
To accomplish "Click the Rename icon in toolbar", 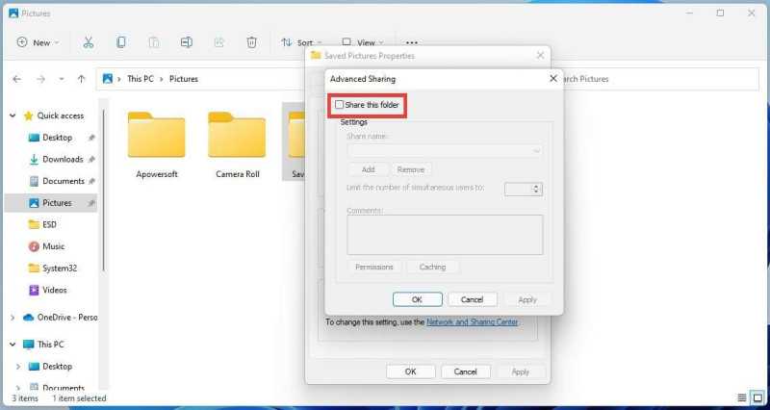I will point(186,42).
